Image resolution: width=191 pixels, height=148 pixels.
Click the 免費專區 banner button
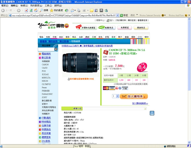(125, 28)
